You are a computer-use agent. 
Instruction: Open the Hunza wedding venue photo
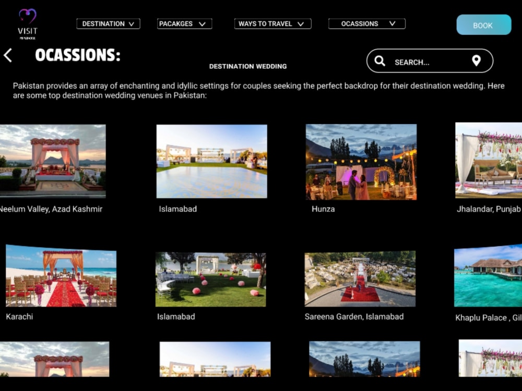(361, 162)
